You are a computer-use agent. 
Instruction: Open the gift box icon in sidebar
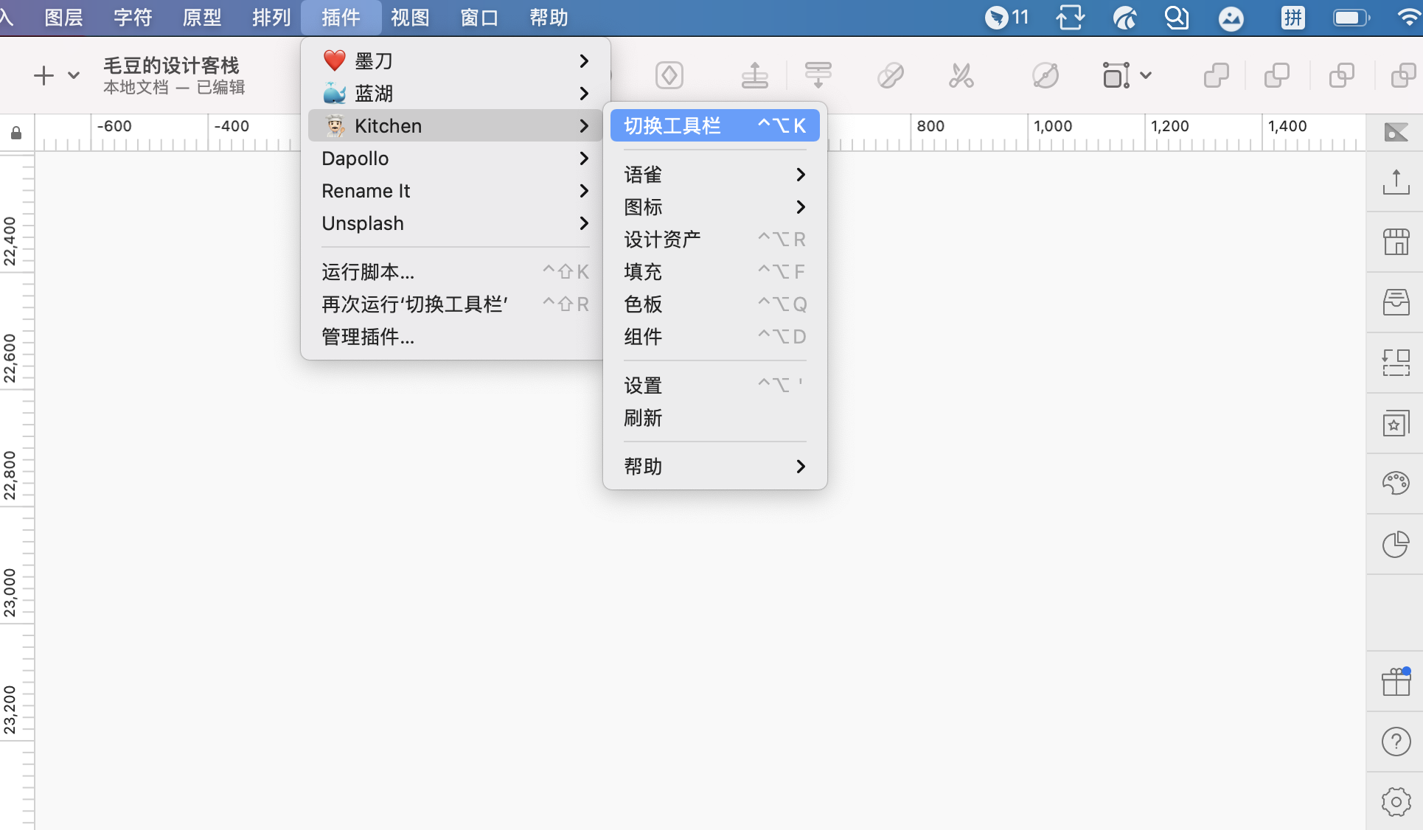point(1396,682)
